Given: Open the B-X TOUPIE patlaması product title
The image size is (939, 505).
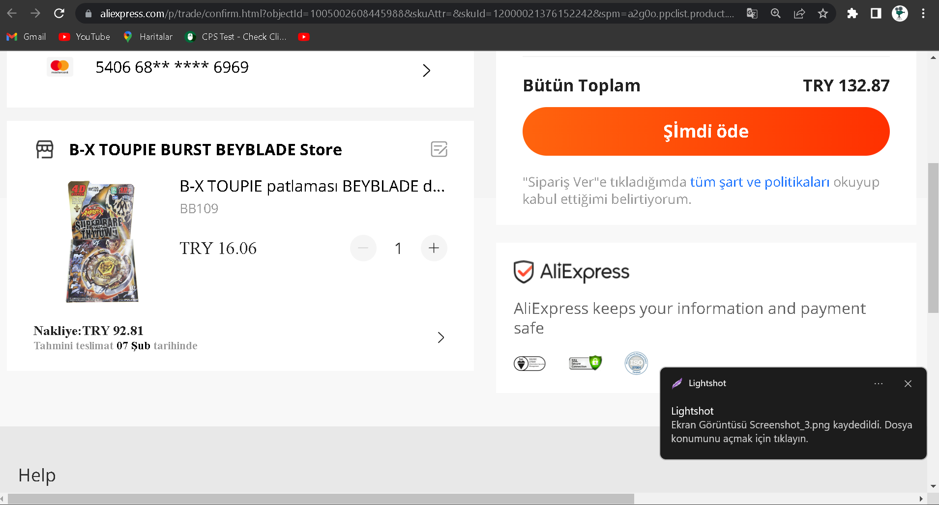Looking at the screenshot, I should [312, 186].
